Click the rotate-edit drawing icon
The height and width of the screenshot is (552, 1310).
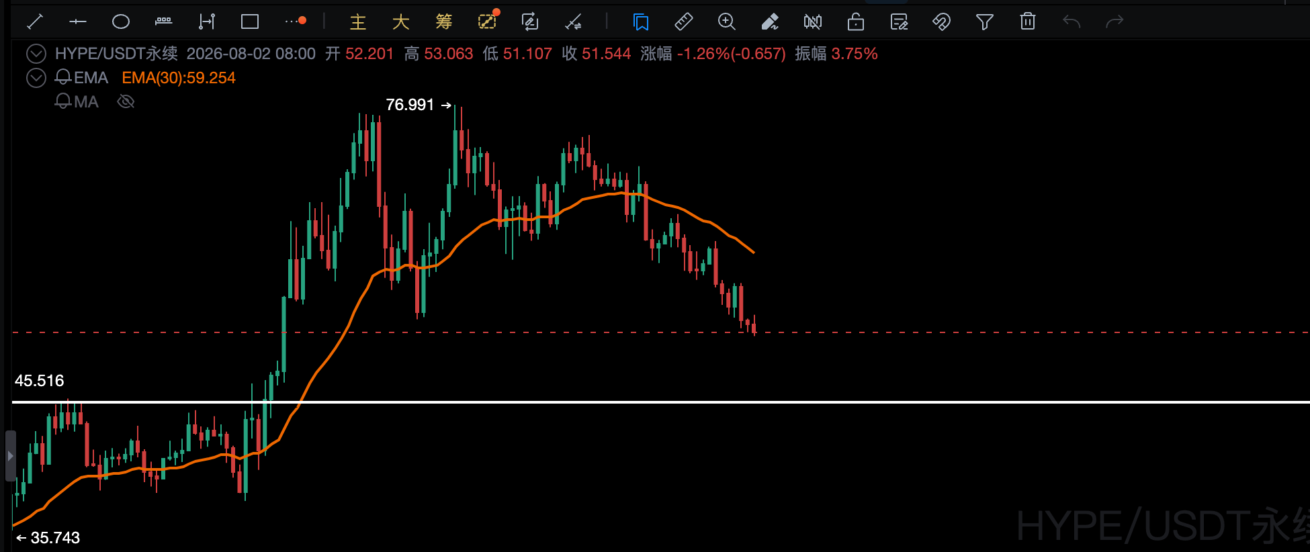[x=530, y=22]
